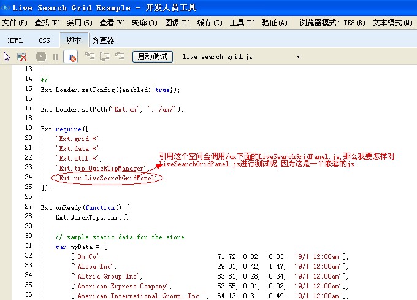Image resolution: width=417 pixels, height=300 pixels.
Task: Switch to the CSS tab
Action: [44, 40]
